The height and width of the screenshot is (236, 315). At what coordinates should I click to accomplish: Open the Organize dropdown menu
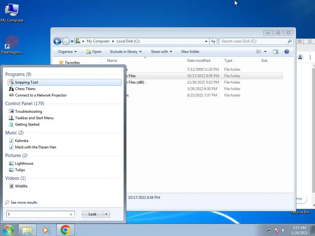point(67,52)
